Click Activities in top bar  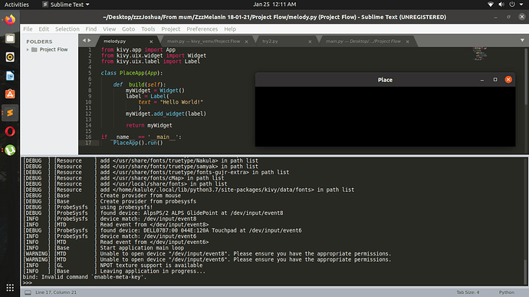[x=17, y=5]
